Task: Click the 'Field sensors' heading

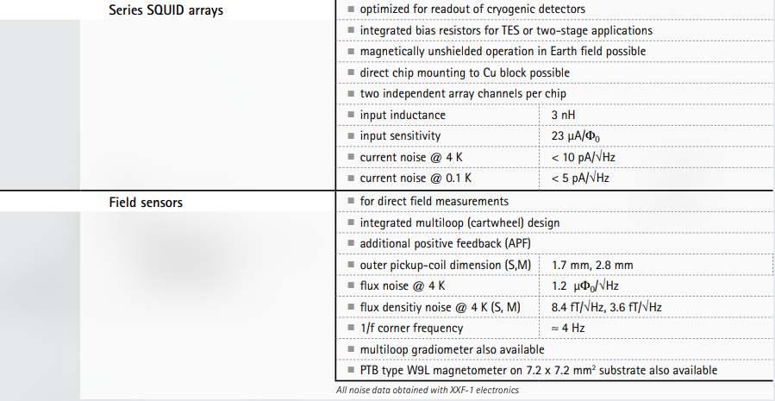Action: 146,203
